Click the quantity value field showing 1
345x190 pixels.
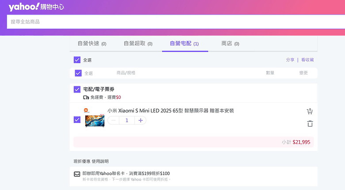click(x=127, y=120)
